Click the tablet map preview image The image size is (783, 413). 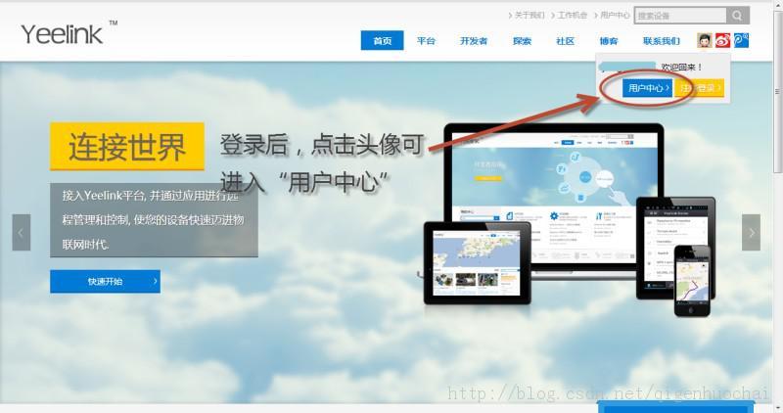[x=477, y=263]
